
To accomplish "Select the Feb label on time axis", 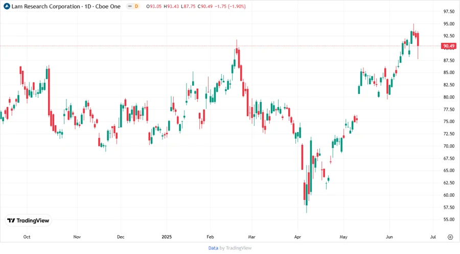I will (210, 237).
